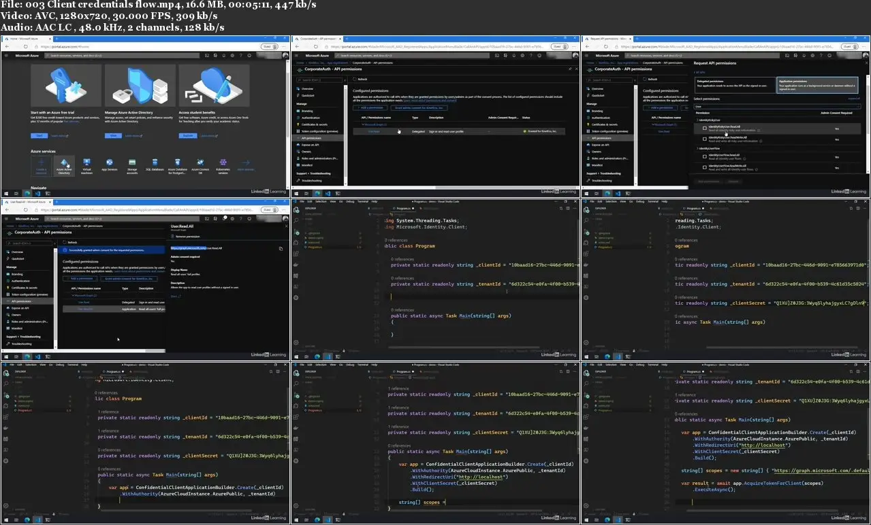Open the portal hamburger menu in the Azure Home thumbnail
This screenshot has width=871, height=525.
7,55
